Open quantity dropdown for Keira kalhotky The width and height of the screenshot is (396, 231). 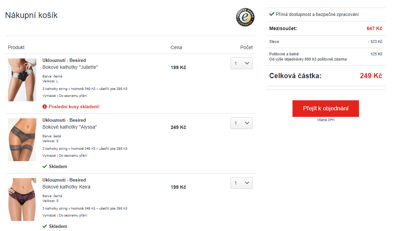pyautogui.click(x=241, y=183)
